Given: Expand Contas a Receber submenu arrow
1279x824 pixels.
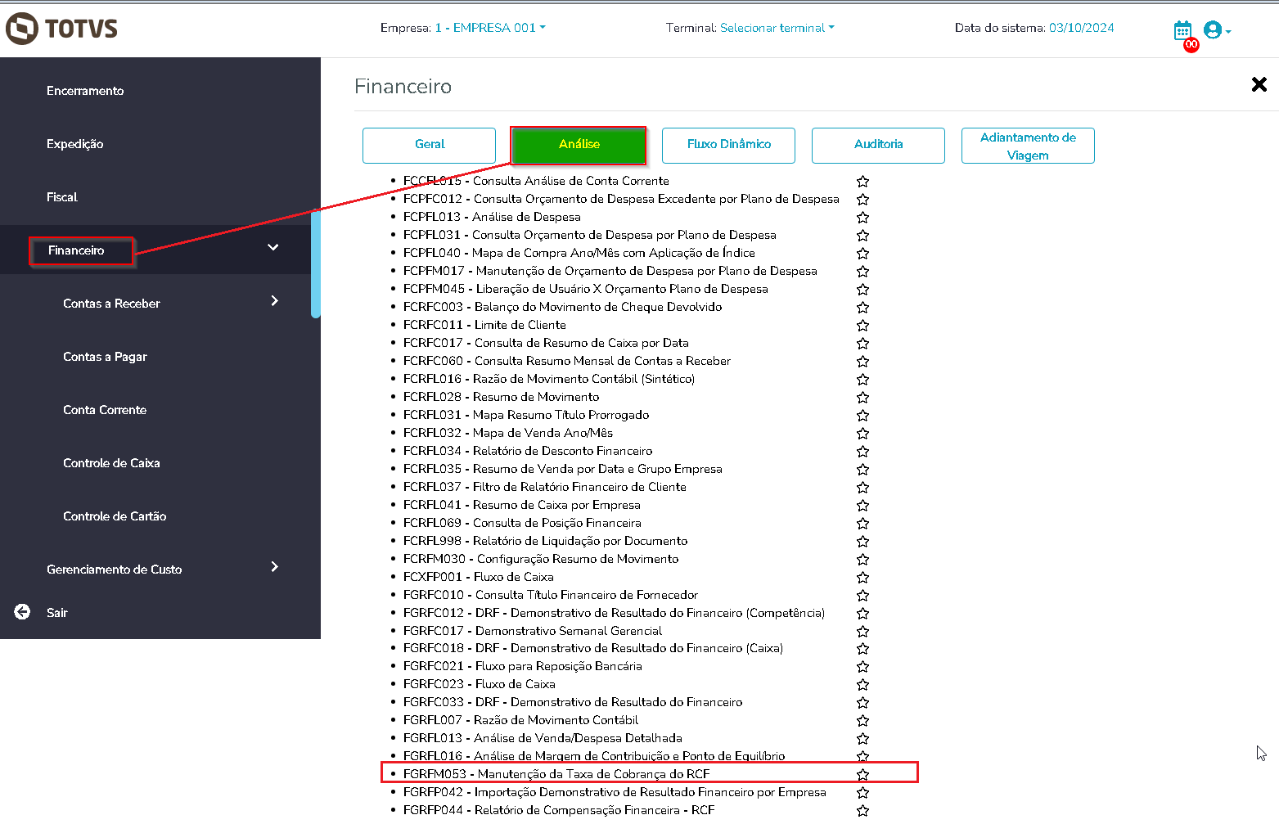Looking at the screenshot, I should pyautogui.click(x=275, y=300).
